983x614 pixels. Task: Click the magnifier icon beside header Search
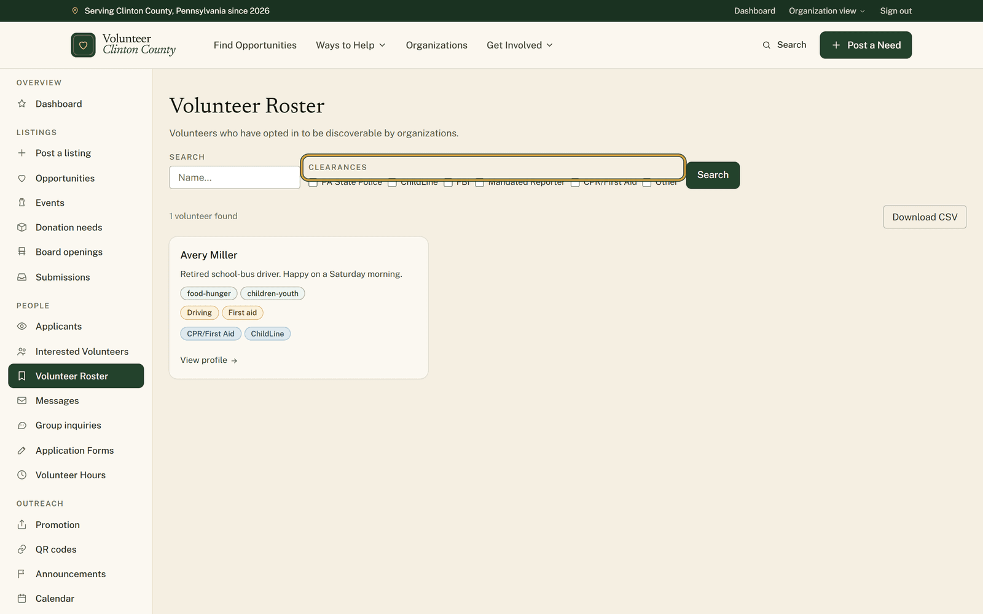766,45
